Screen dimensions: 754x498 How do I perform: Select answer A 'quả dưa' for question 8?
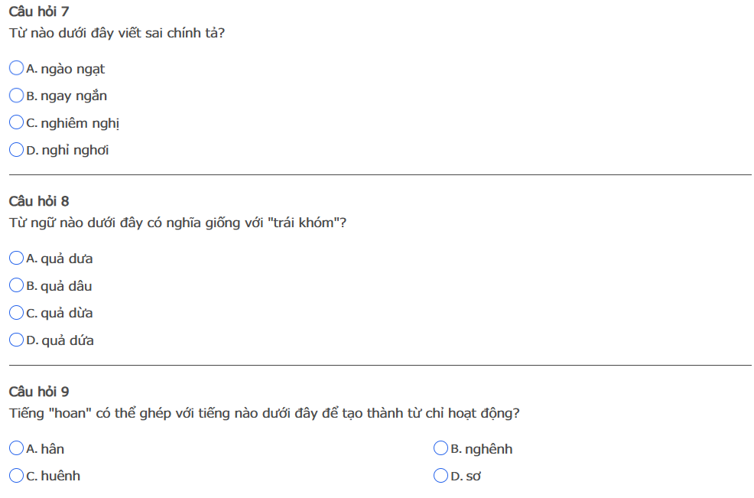coord(16,259)
